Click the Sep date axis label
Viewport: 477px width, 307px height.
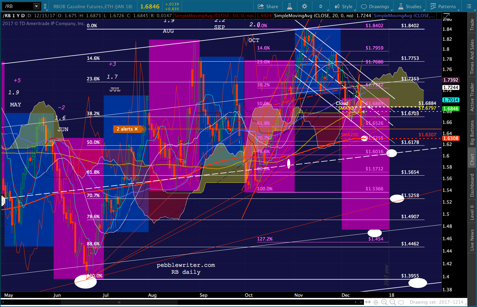[x=203, y=295]
